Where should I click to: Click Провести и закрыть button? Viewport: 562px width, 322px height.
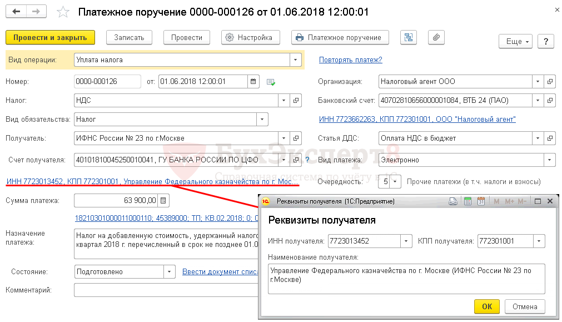50,37
